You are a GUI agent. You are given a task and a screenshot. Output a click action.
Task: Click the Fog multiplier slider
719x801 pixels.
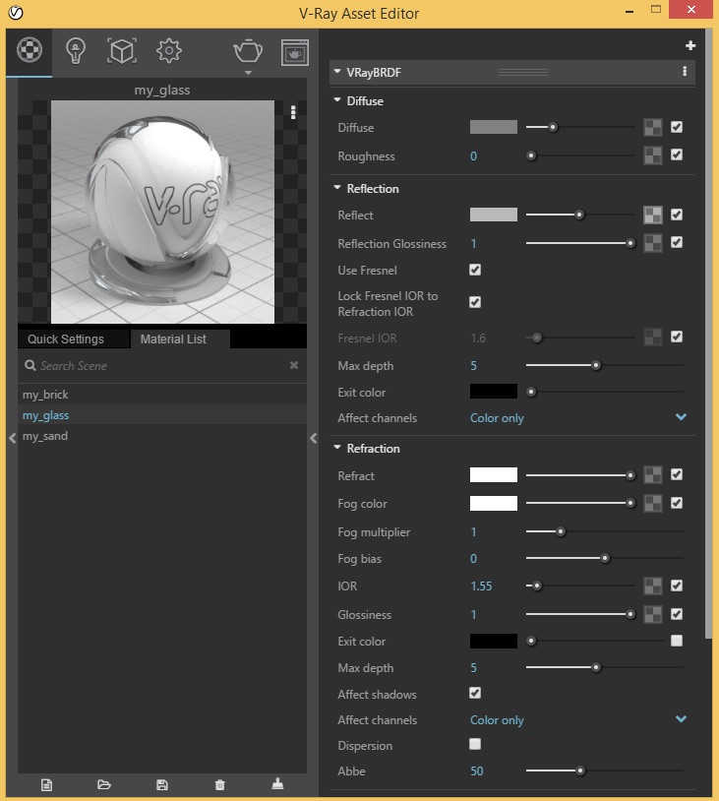tap(605, 531)
